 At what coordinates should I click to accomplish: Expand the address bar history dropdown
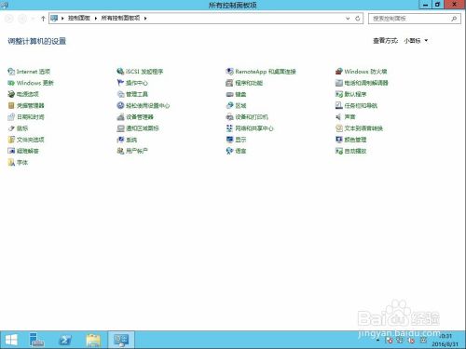pyautogui.click(x=348, y=19)
